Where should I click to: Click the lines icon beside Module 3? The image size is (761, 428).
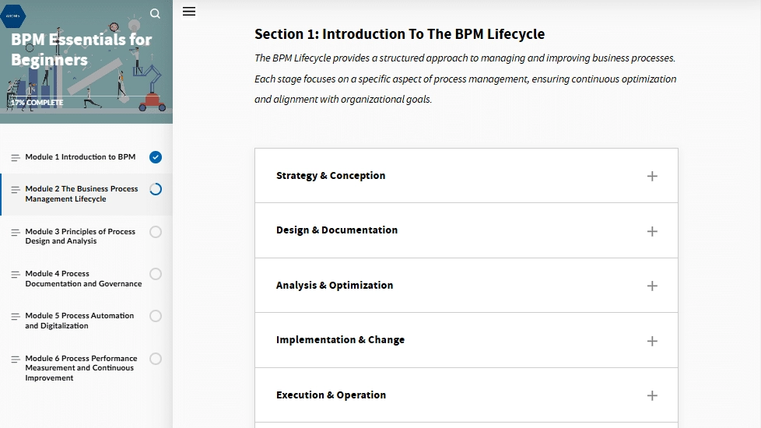point(16,232)
